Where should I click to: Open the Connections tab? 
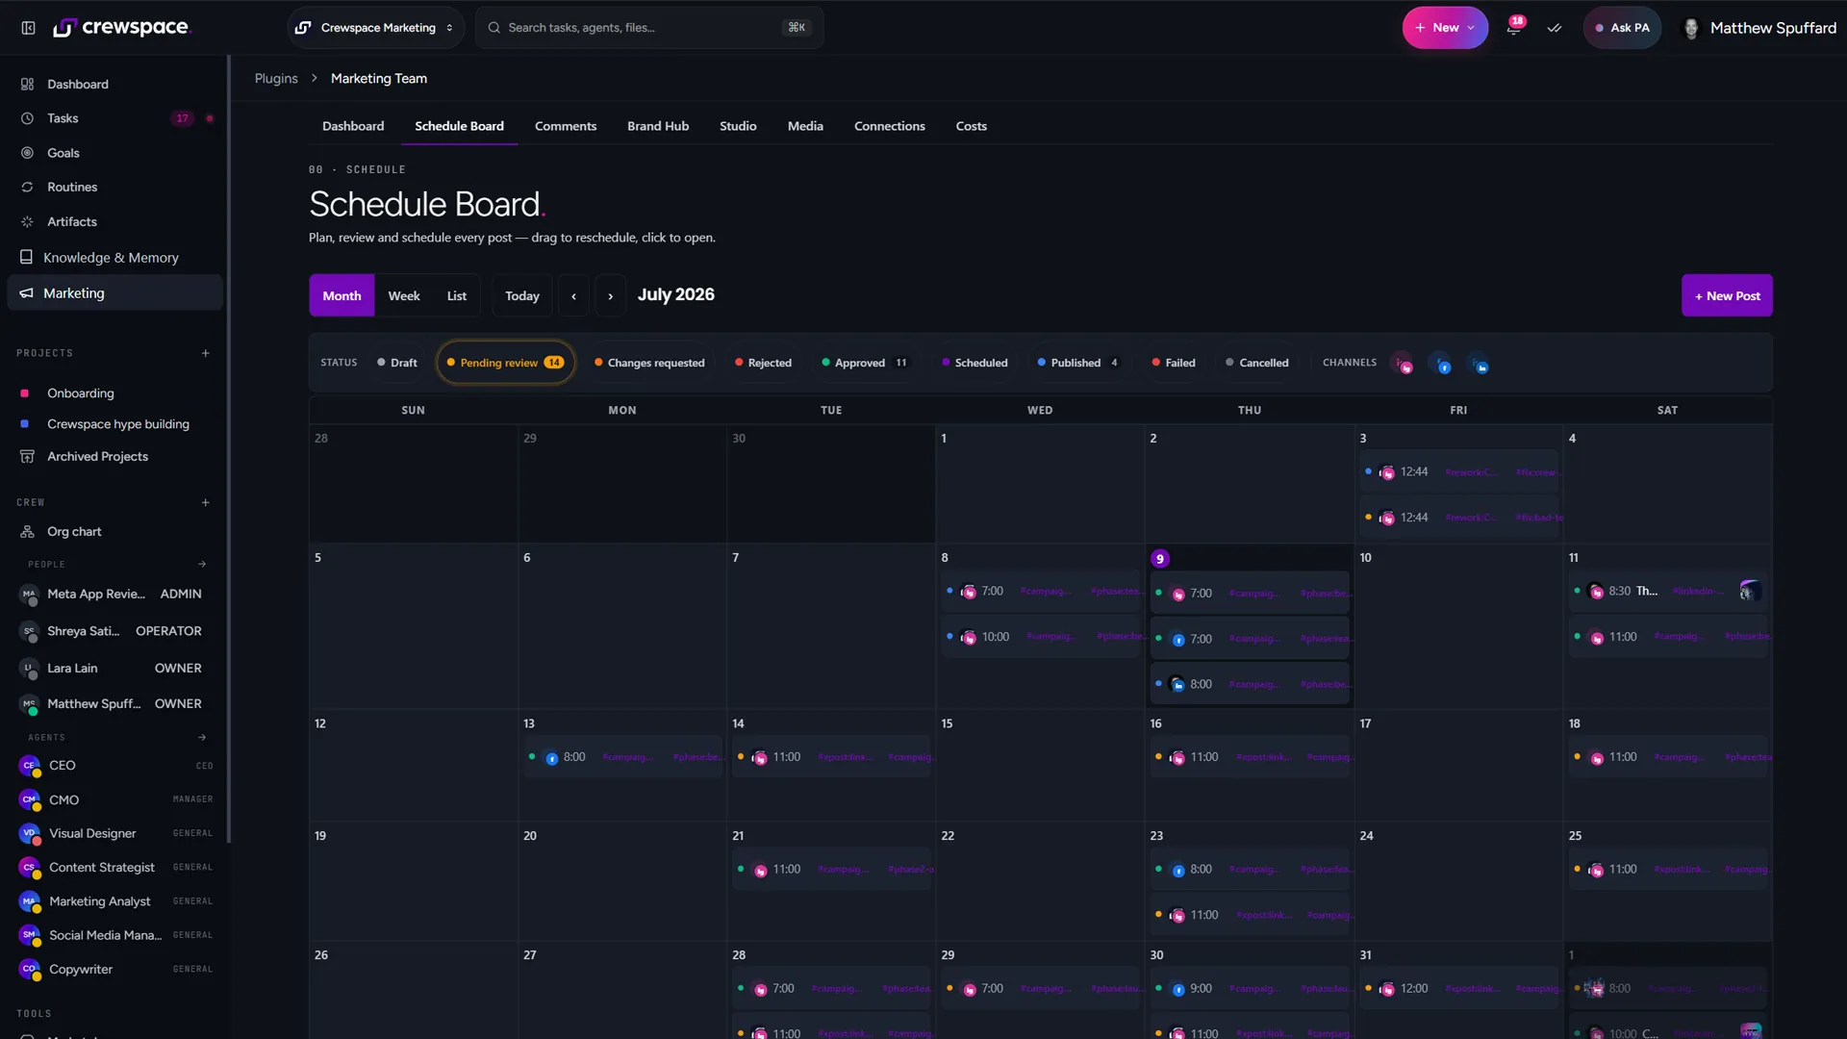890,126
